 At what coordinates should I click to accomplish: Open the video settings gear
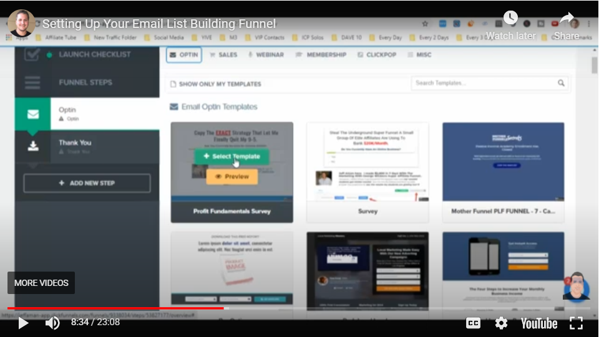(501, 323)
